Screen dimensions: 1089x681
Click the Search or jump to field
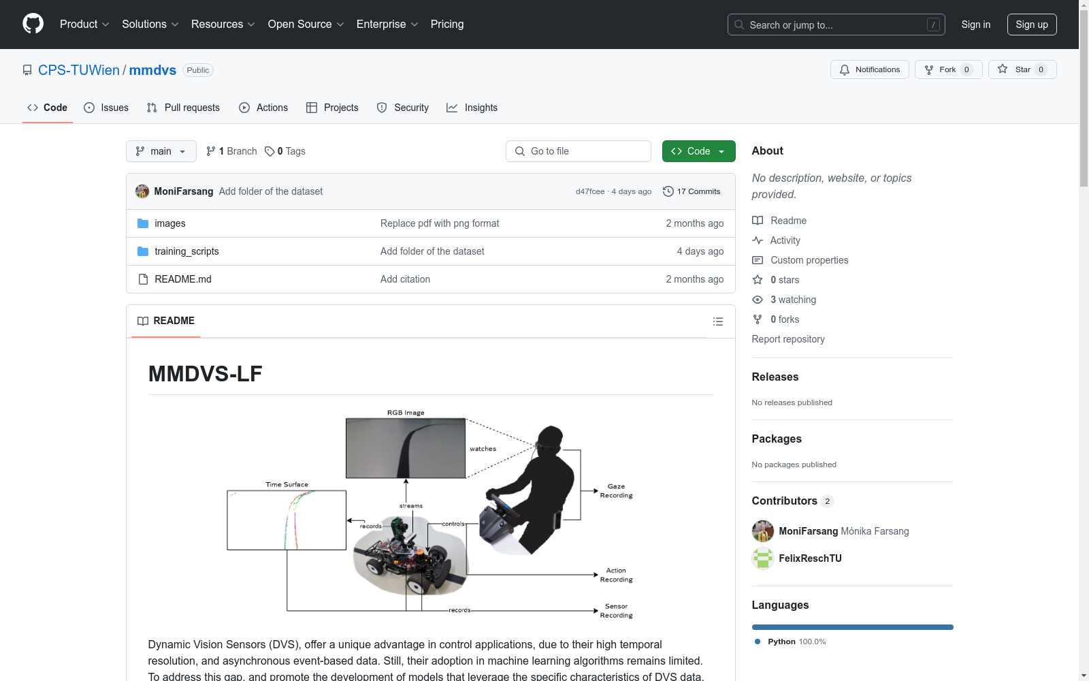tap(836, 25)
